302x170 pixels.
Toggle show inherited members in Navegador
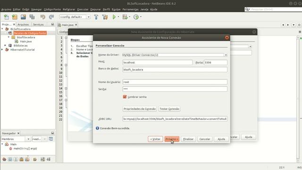pyautogui.click(x=4, y=159)
